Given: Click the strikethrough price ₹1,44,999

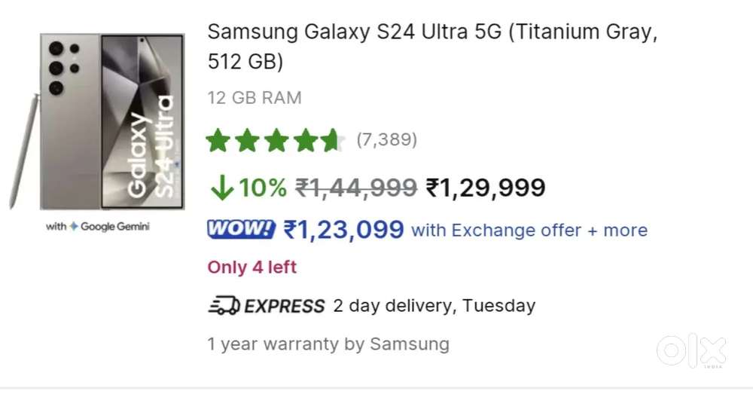Looking at the screenshot, I should pyautogui.click(x=356, y=188).
